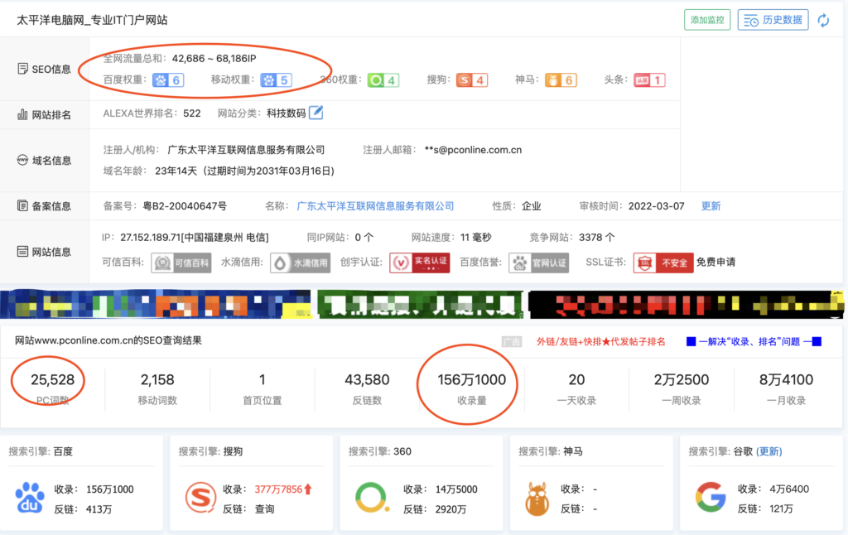The height and width of the screenshot is (535, 848).
Task: Click the 实名认证 red badge
Action: pos(420,263)
